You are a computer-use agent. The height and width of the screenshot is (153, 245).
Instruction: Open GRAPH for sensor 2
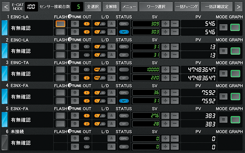coord(235,51)
